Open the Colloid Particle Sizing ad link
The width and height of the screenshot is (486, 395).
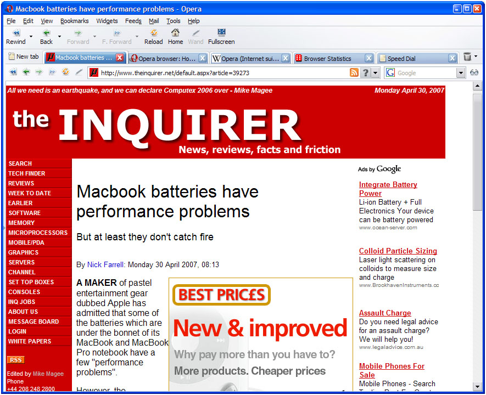click(x=398, y=251)
